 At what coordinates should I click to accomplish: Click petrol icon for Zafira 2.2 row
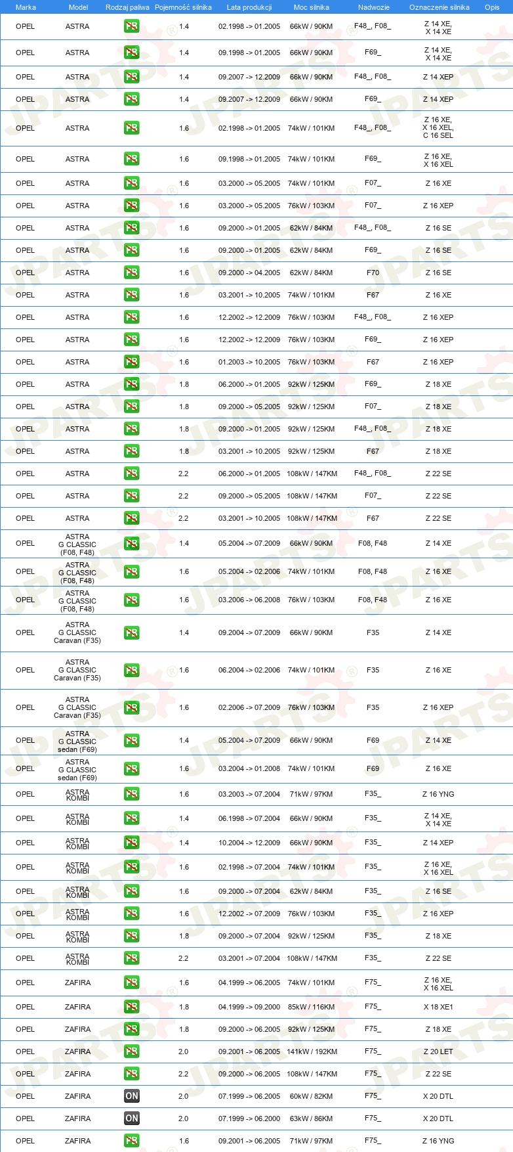132,1074
